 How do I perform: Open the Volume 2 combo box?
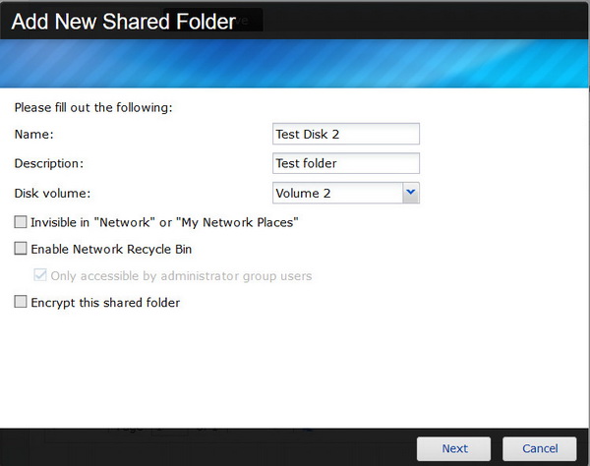click(x=337, y=193)
